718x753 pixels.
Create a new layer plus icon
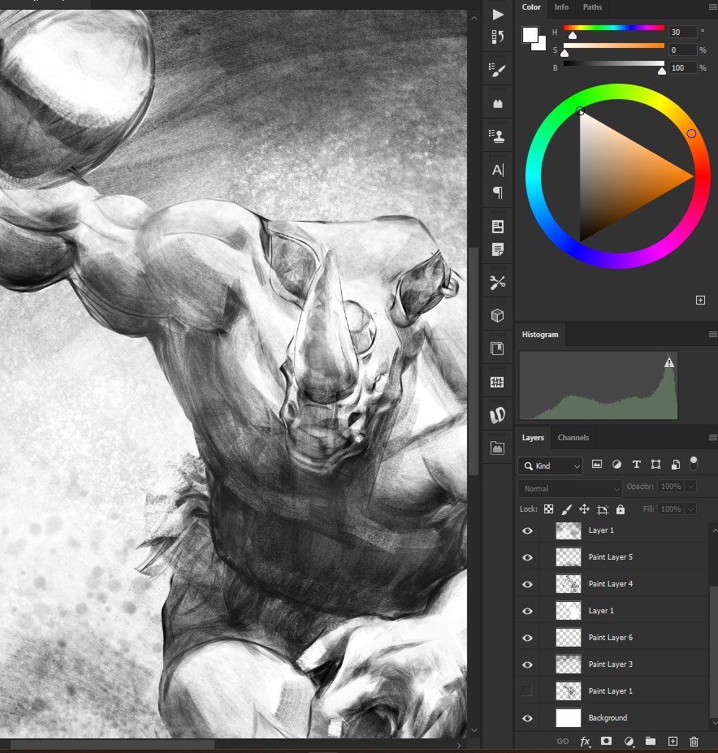[673, 742]
